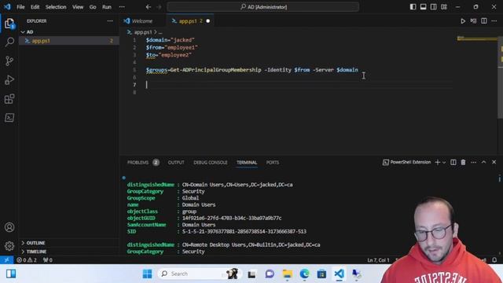Viewport: 503px width, 283px height.
Task: Open Microsoft Store from the taskbar
Action: coord(321,274)
